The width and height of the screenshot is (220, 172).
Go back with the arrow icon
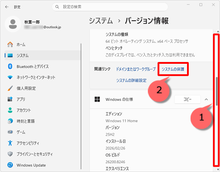coord(7,7)
